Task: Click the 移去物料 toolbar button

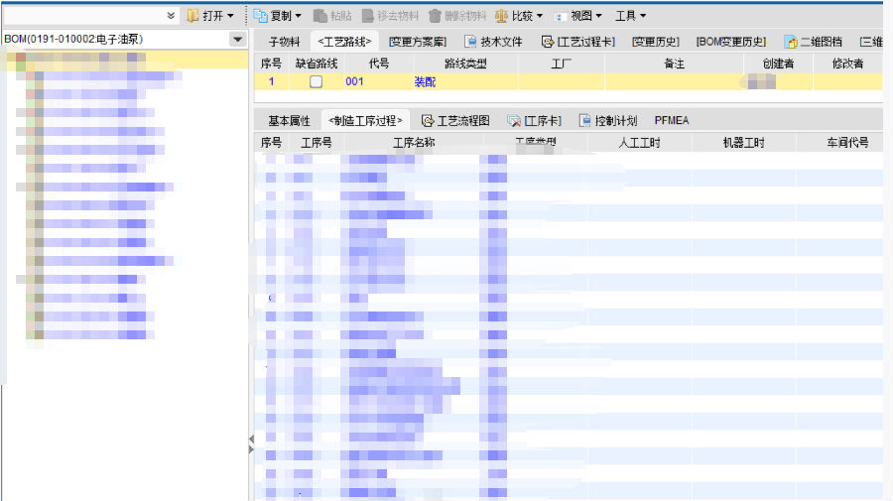Action: pos(391,16)
